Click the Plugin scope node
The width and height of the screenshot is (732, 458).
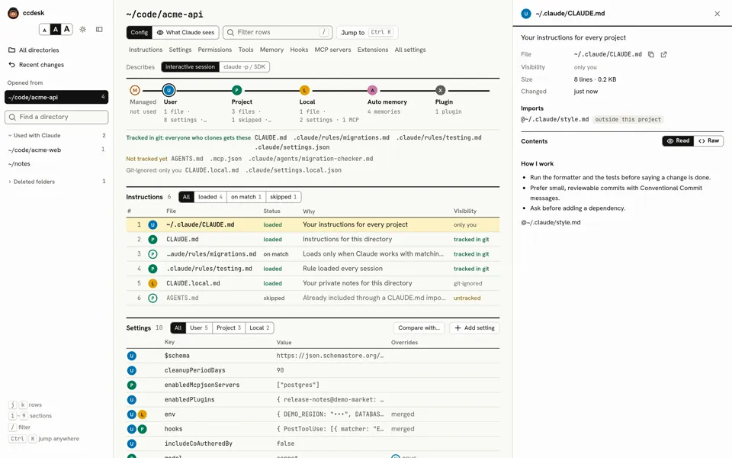pyautogui.click(x=440, y=90)
